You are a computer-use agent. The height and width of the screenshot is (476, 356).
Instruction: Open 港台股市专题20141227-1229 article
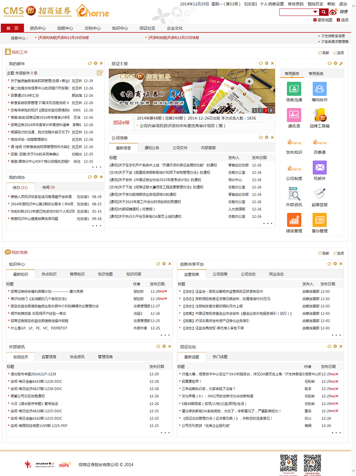point(33,374)
